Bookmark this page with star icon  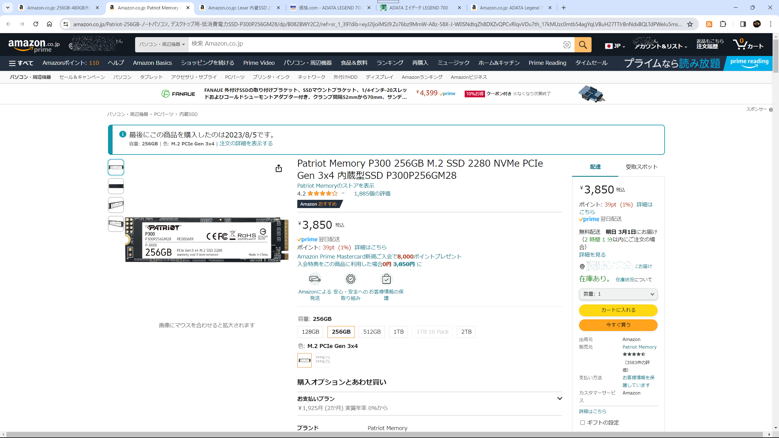coord(690,24)
